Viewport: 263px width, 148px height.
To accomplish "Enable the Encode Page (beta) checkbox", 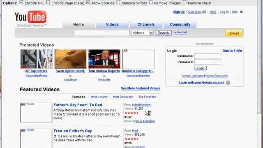I will point(48,2).
